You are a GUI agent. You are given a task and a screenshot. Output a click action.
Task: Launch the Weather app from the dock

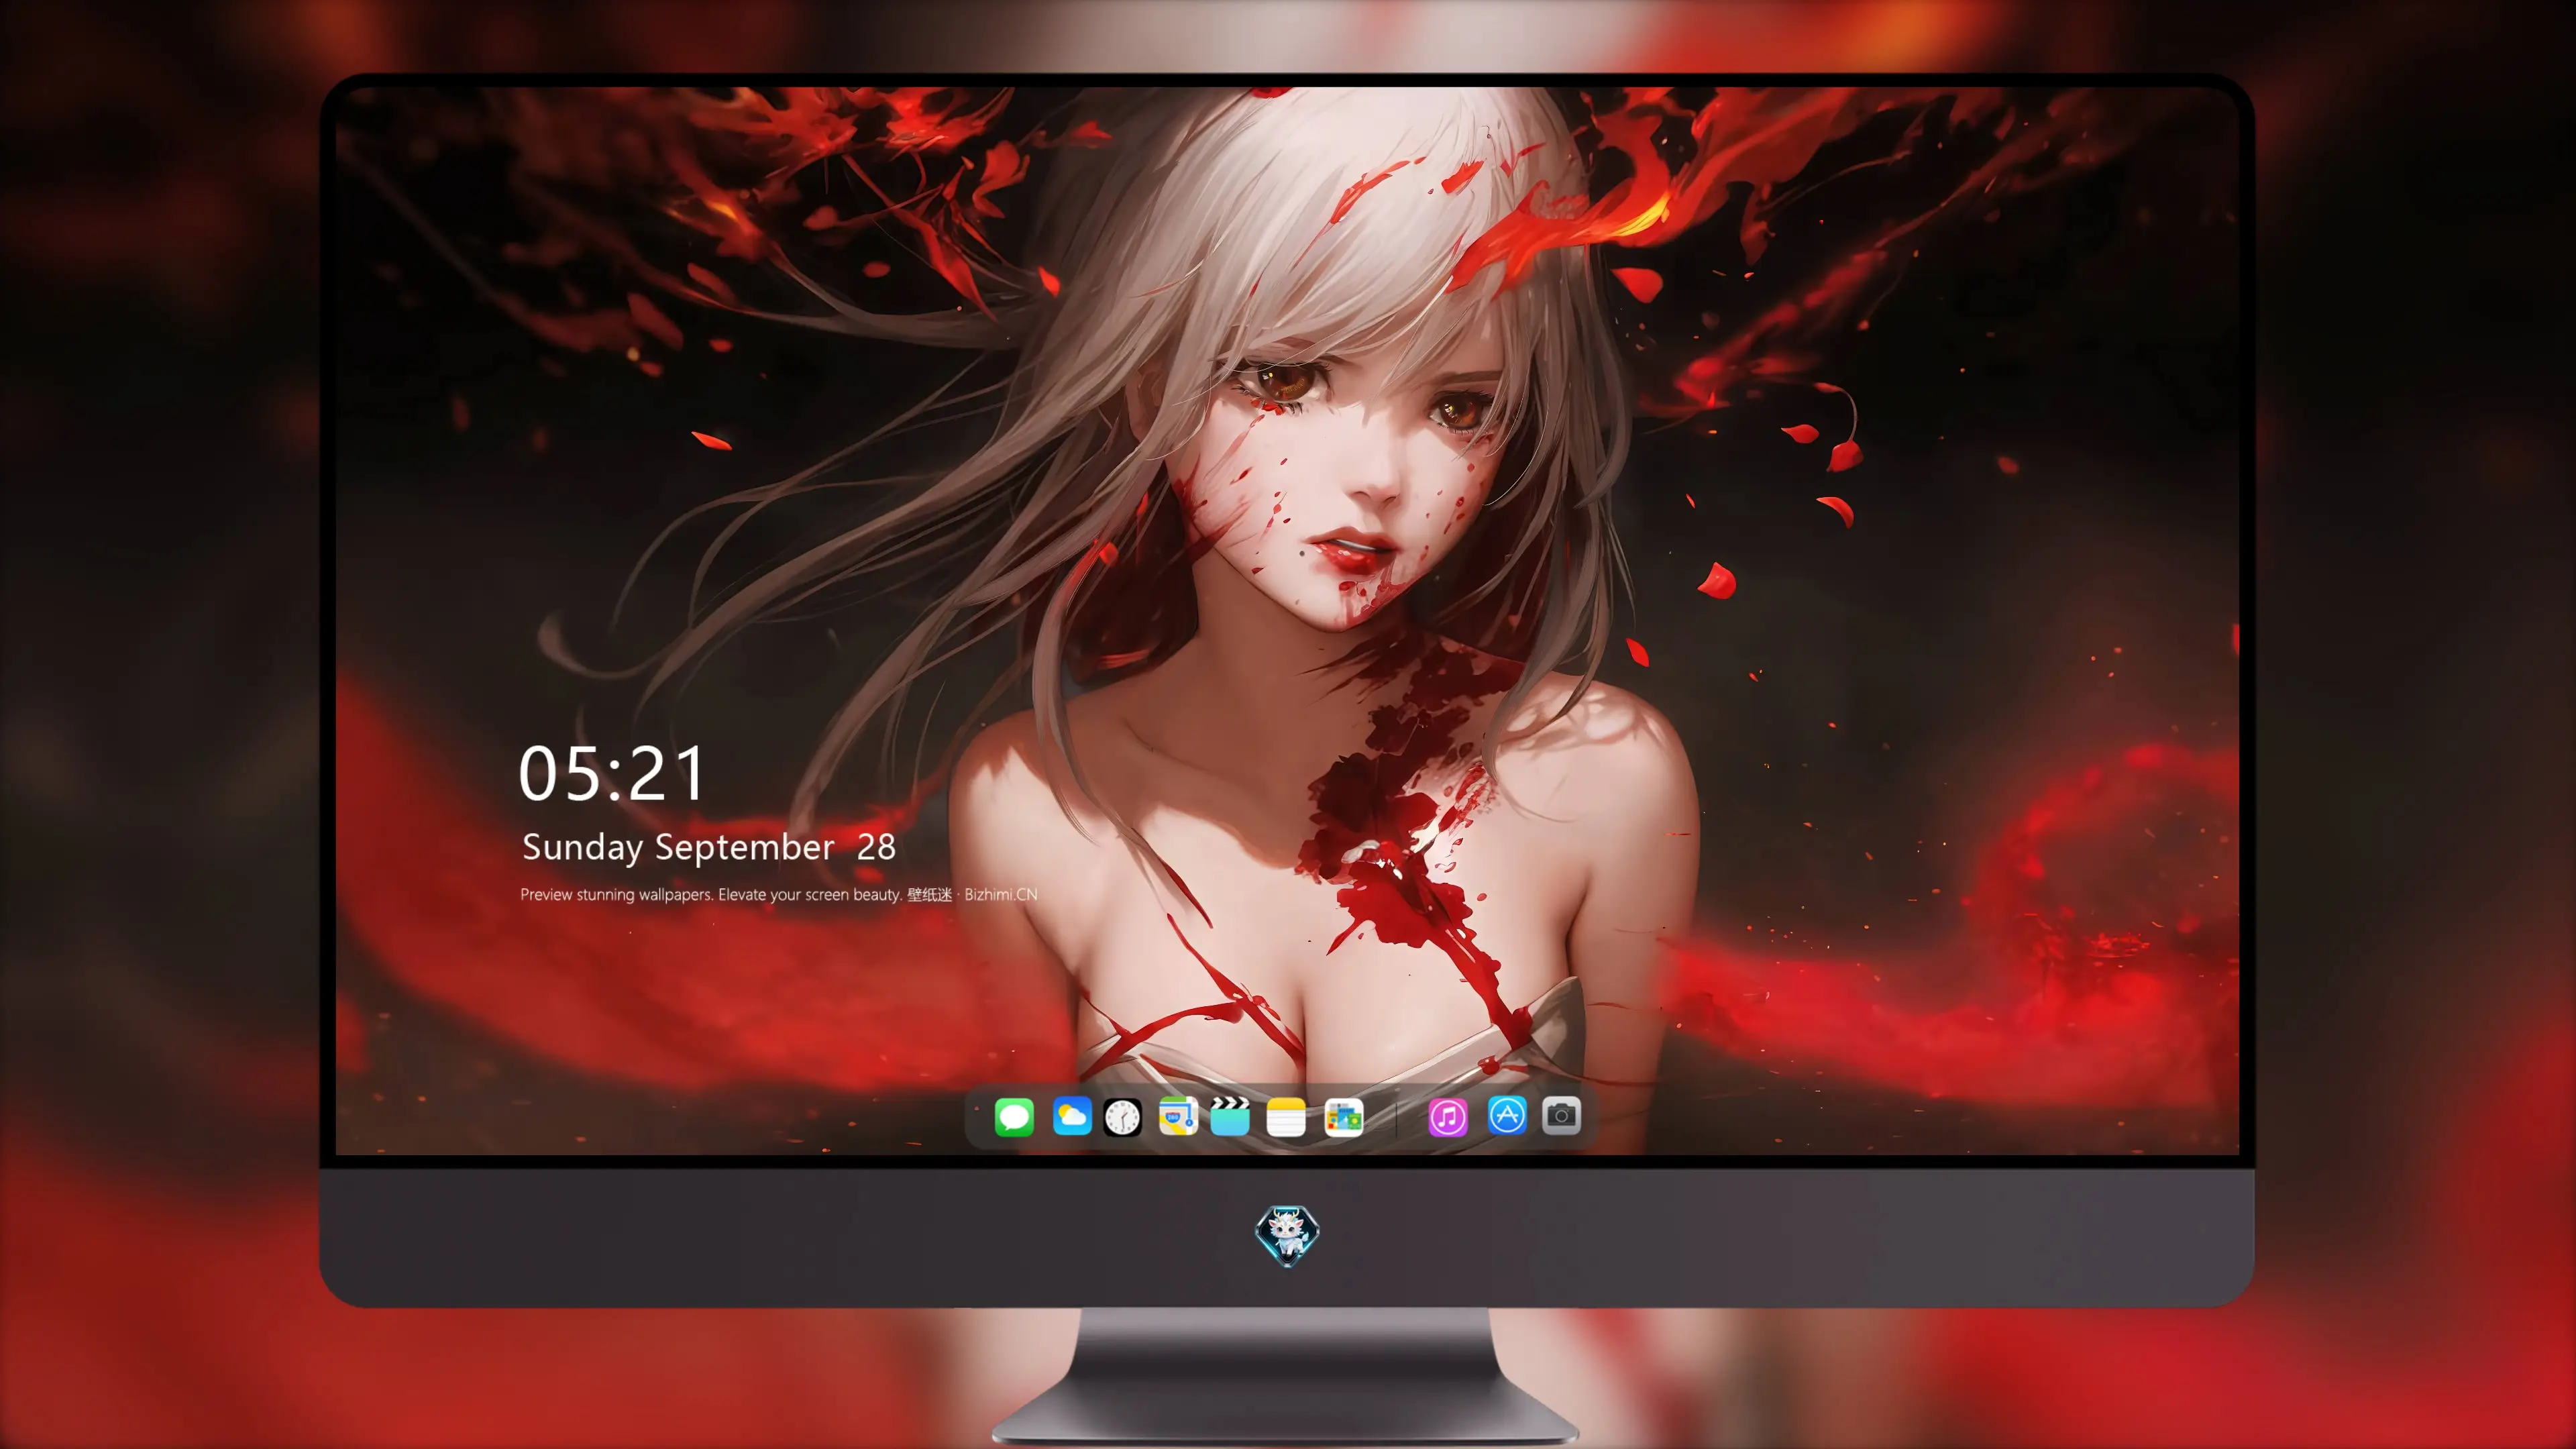1072,1117
